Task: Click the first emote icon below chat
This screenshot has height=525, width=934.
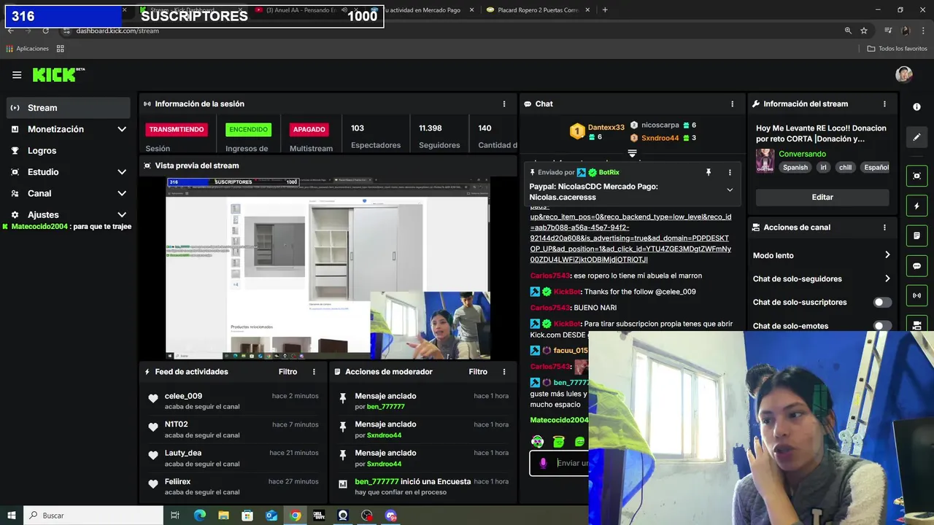Action: pyautogui.click(x=537, y=442)
